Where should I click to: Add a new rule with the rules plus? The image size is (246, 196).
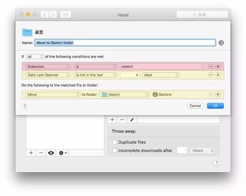112,120
